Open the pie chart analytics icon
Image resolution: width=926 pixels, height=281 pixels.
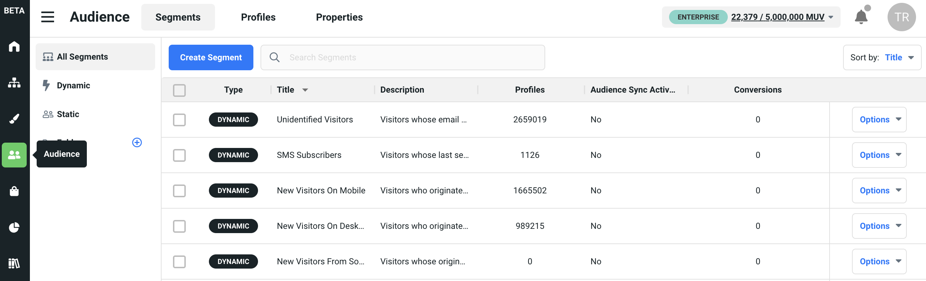coord(14,227)
